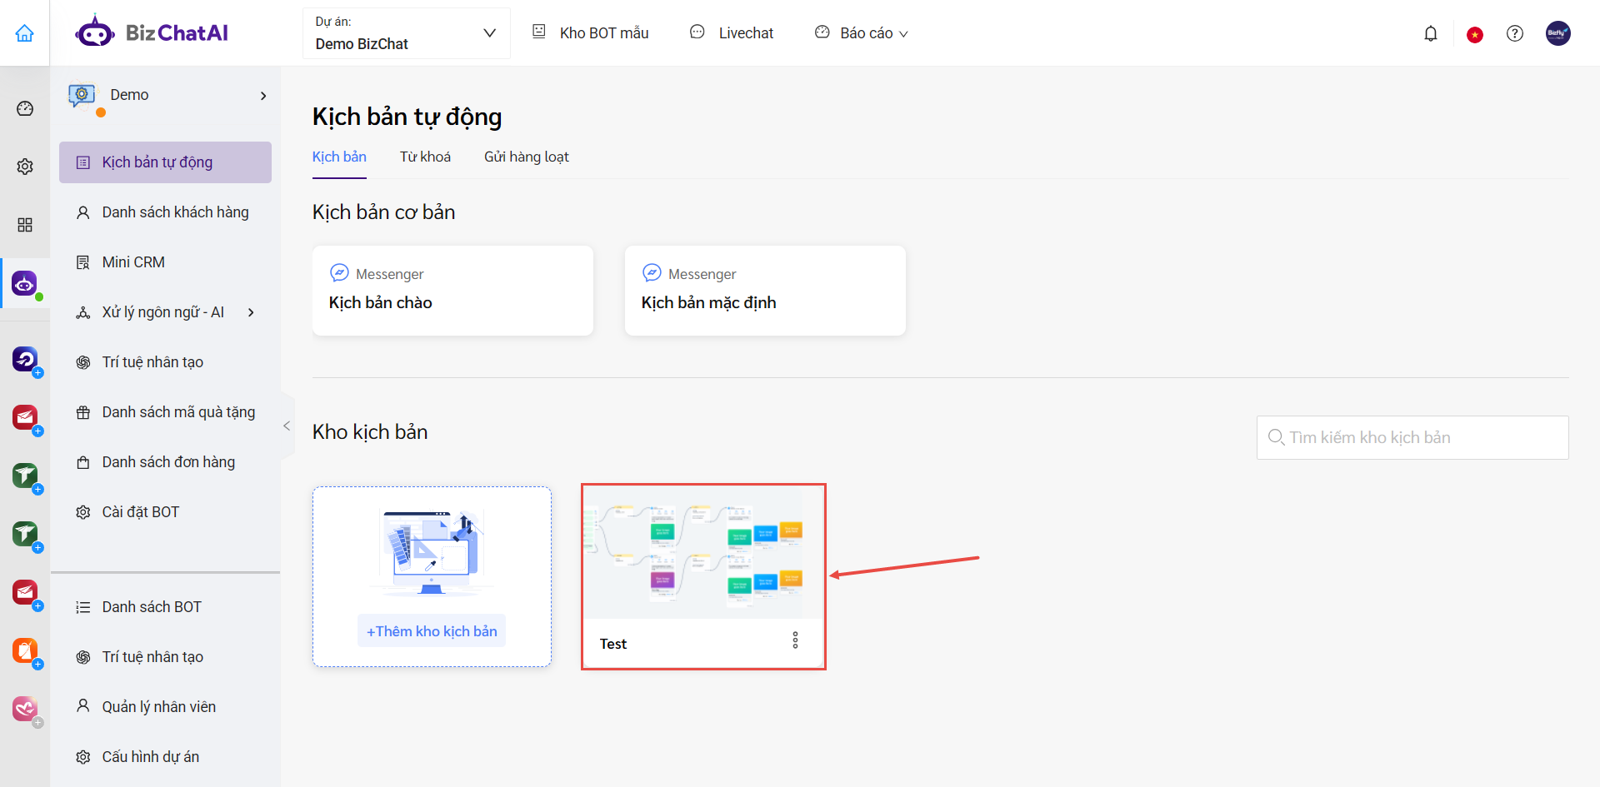Click the Demo bot avatar icon

pyautogui.click(x=82, y=95)
